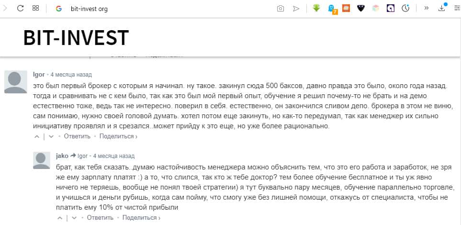This screenshot has width=461, height=225.
Task: Reload the page with the refresh icon
Action: pyautogui.click(x=20, y=8)
